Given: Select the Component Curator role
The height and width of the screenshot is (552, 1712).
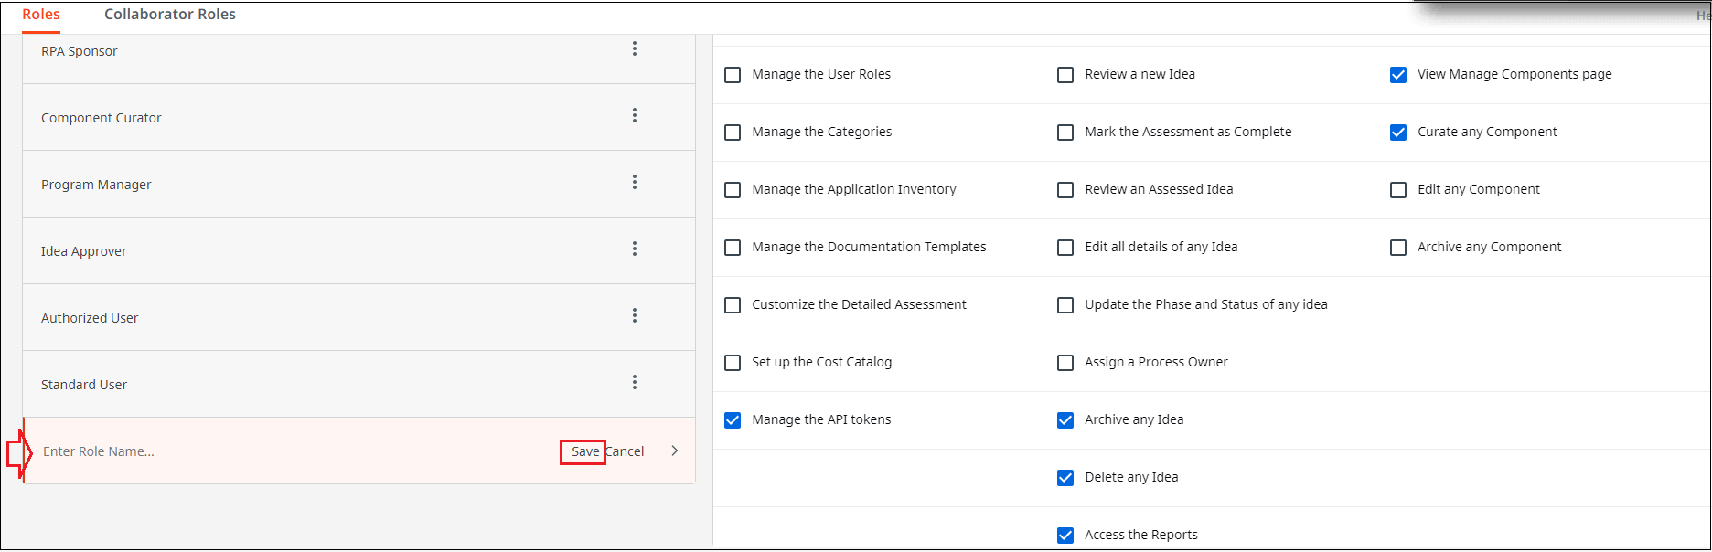Looking at the screenshot, I should click(x=358, y=117).
